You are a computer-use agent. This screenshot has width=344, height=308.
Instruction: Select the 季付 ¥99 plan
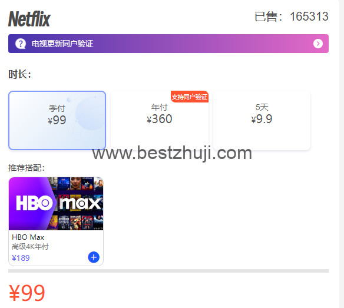57,121
